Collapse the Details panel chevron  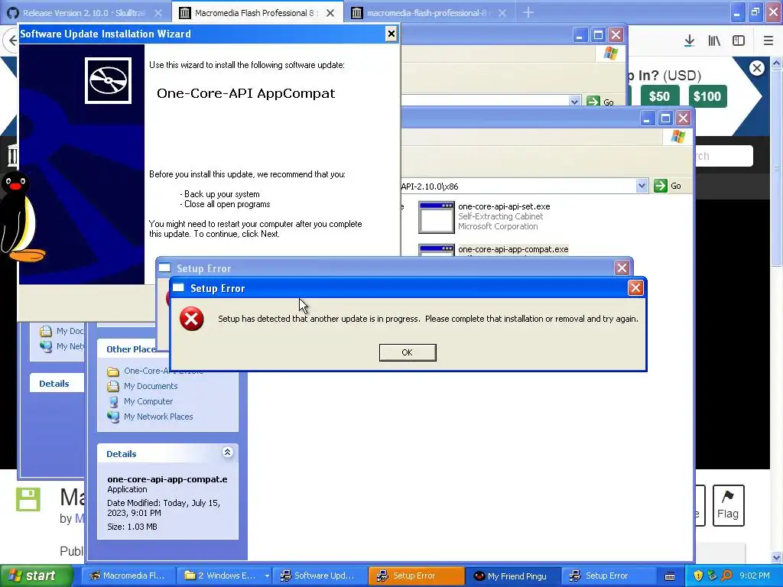pyautogui.click(x=227, y=452)
